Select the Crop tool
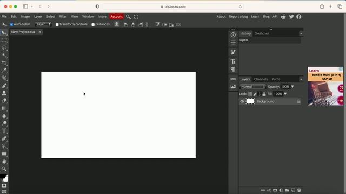Image resolution: width=346 pixels, height=194 pixels. [4, 63]
